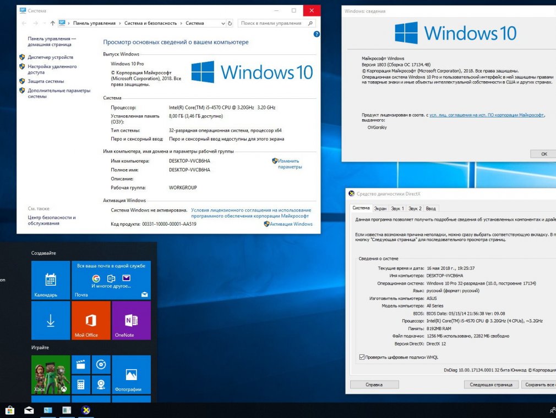Image resolution: width=556 pixels, height=418 pixels.
Task: Click the DirectX diagnostic taskbar icon
Action: coord(86,410)
